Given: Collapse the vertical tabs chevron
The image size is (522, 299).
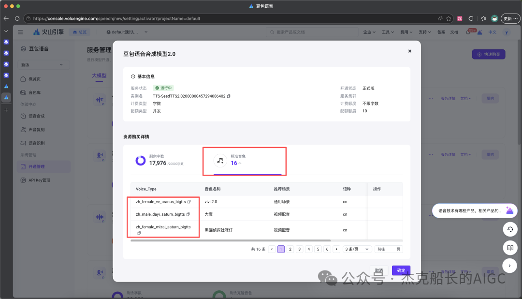Looking at the screenshot, I should pos(6,31).
